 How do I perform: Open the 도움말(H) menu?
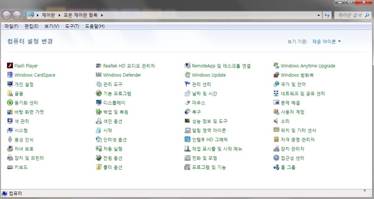(x=95, y=26)
